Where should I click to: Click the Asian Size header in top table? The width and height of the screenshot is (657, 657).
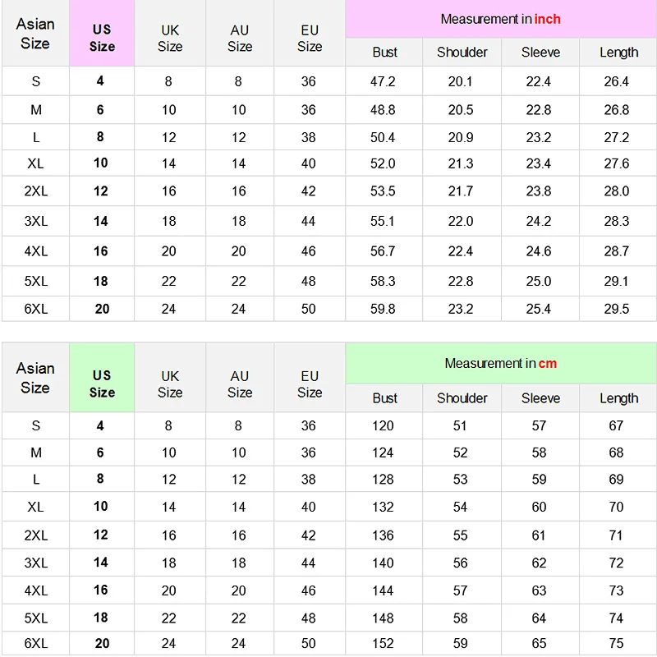click(x=35, y=34)
